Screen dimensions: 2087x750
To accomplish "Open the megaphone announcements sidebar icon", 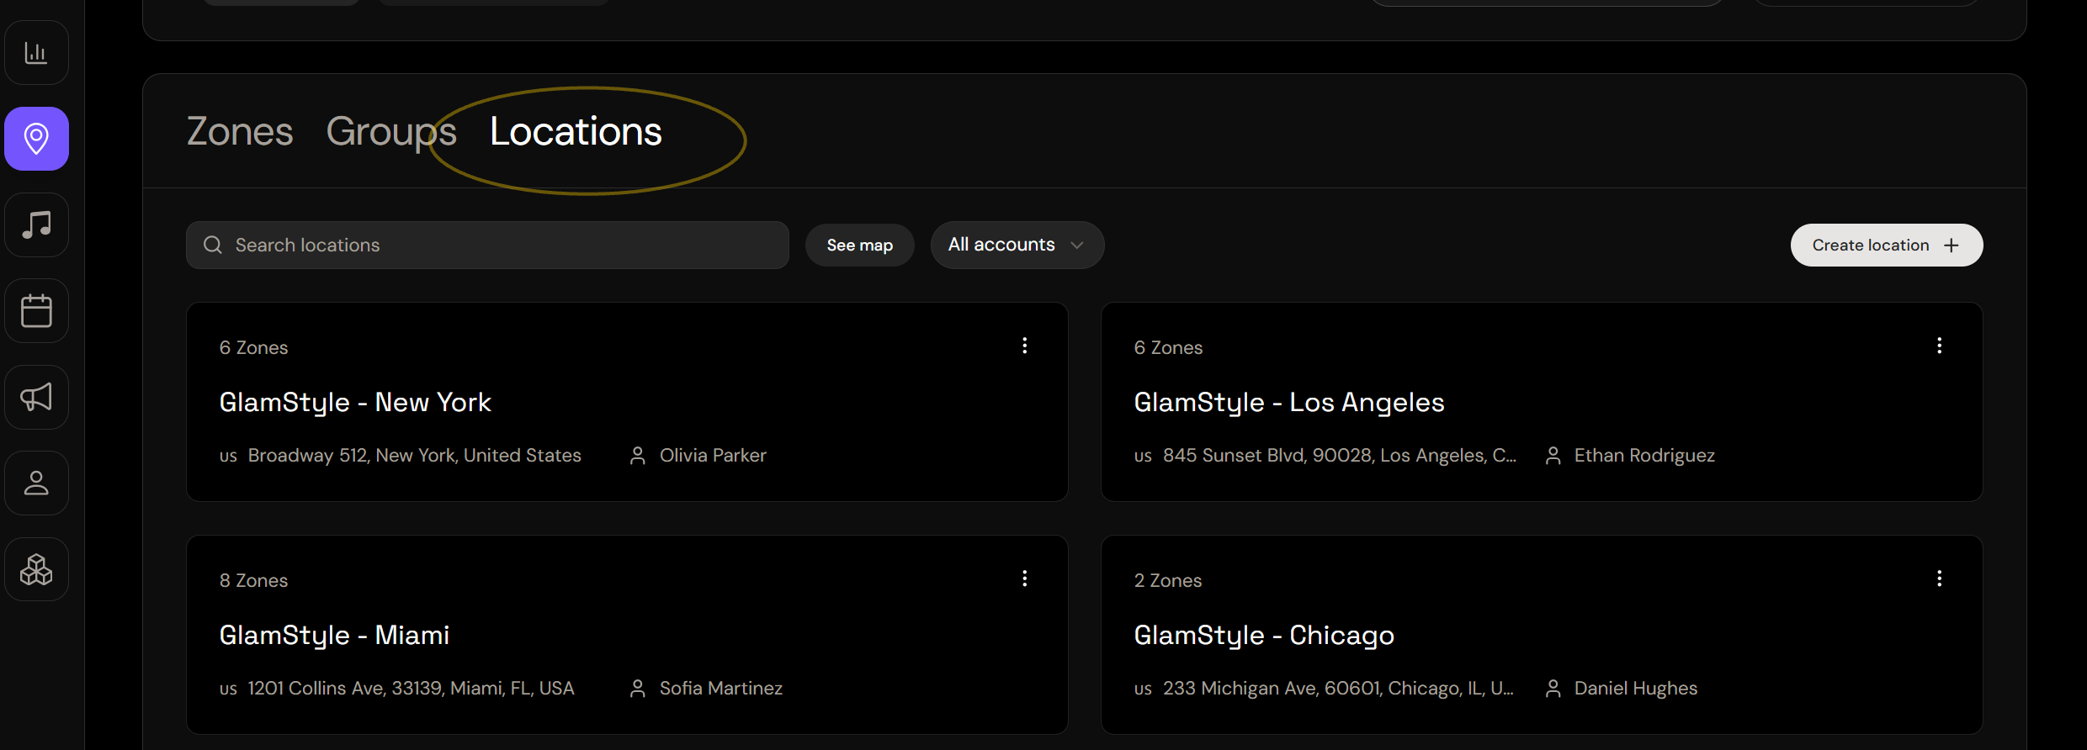I will [36, 397].
